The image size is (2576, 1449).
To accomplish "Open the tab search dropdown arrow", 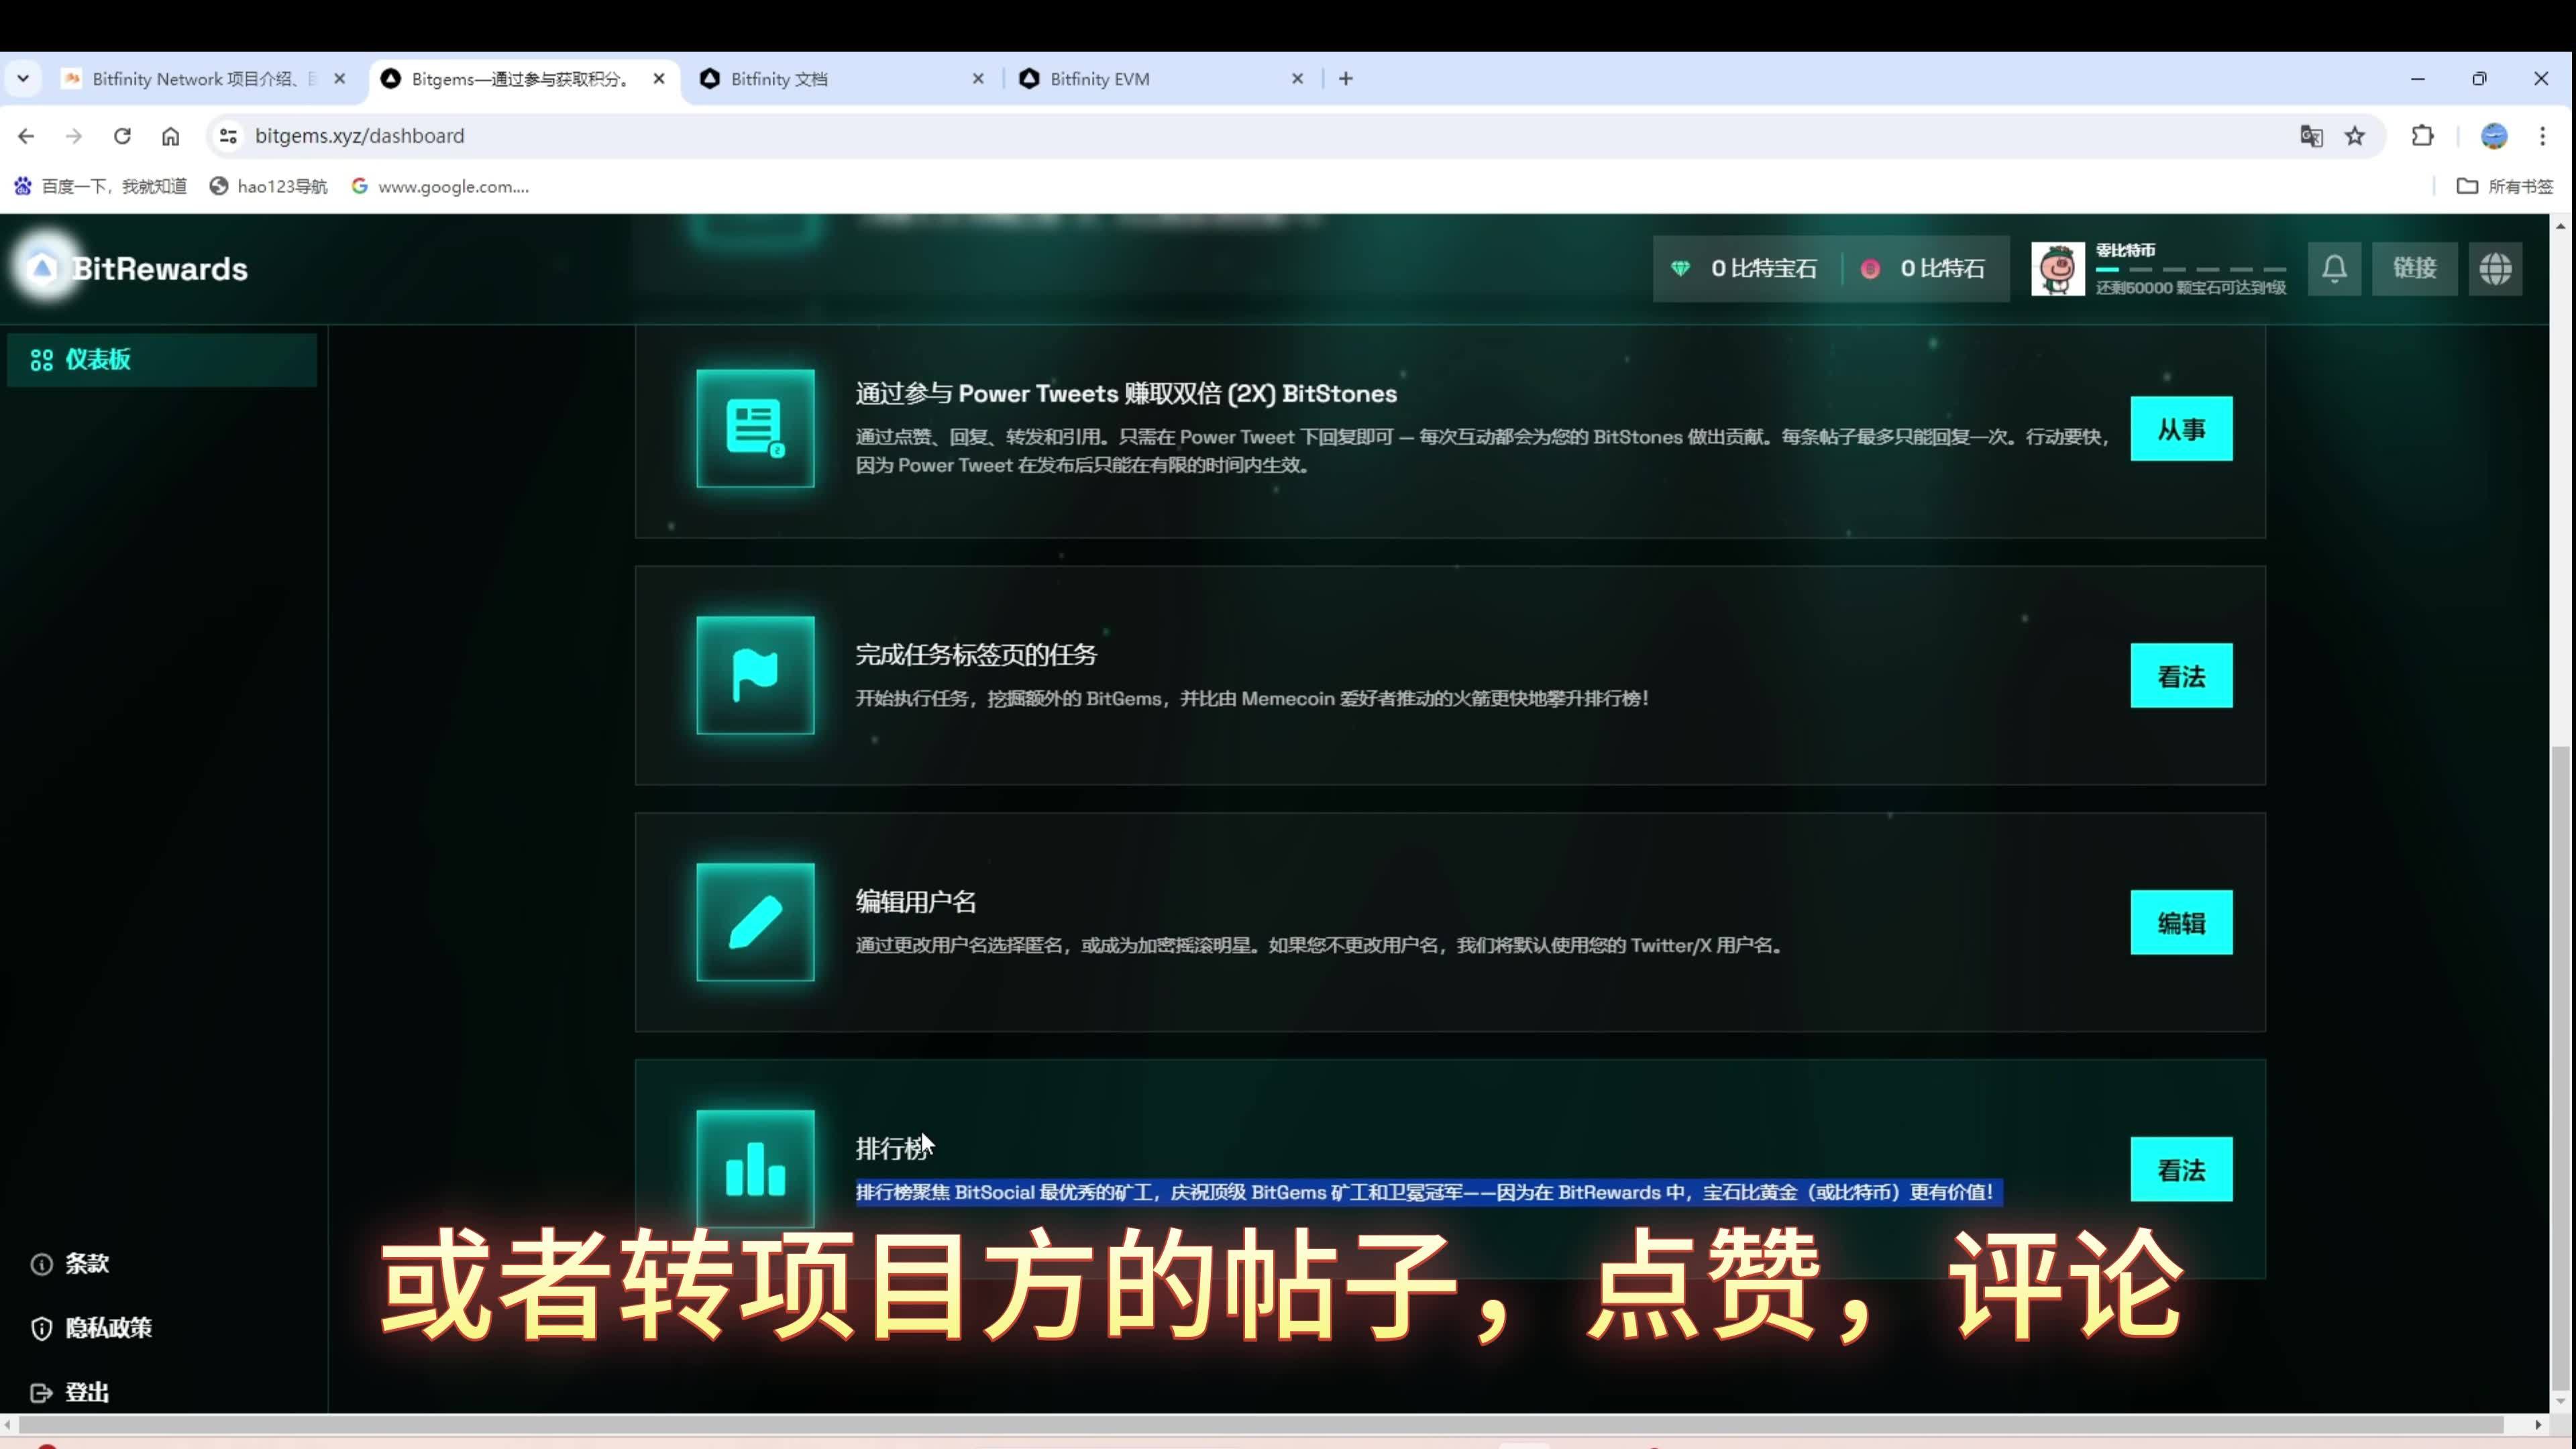I will pyautogui.click(x=23, y=78).
